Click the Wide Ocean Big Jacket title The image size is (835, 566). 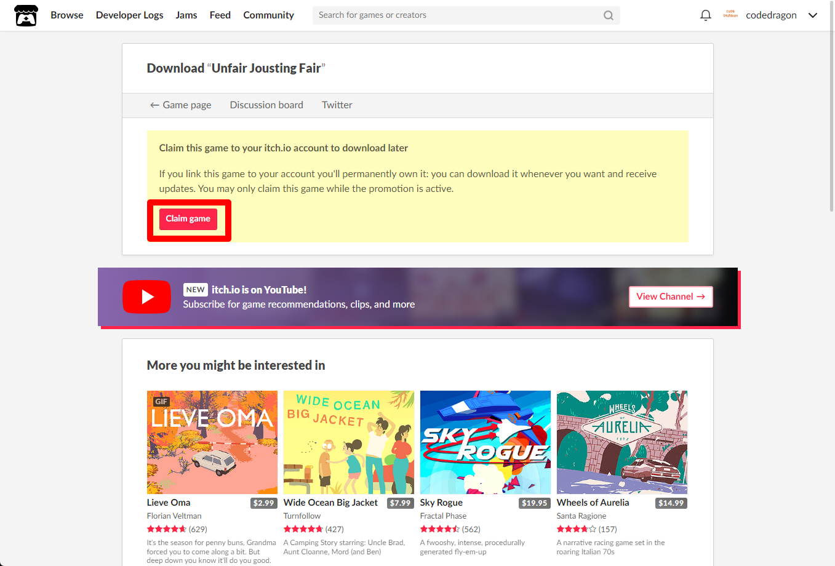click(x=330, y=503)
